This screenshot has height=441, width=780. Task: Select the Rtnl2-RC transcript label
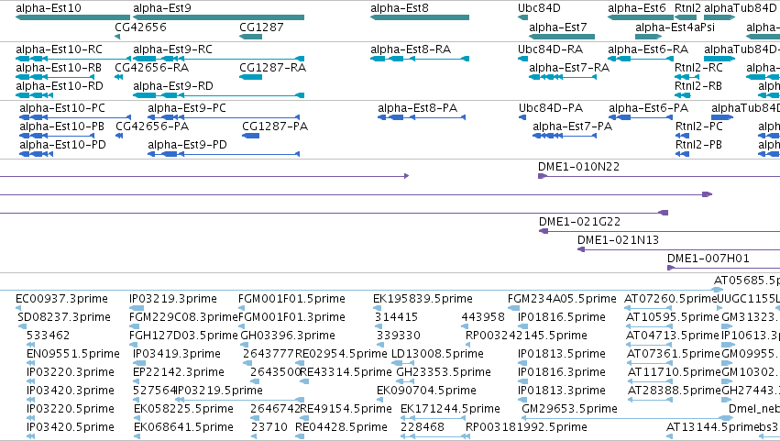coord(698,67)
